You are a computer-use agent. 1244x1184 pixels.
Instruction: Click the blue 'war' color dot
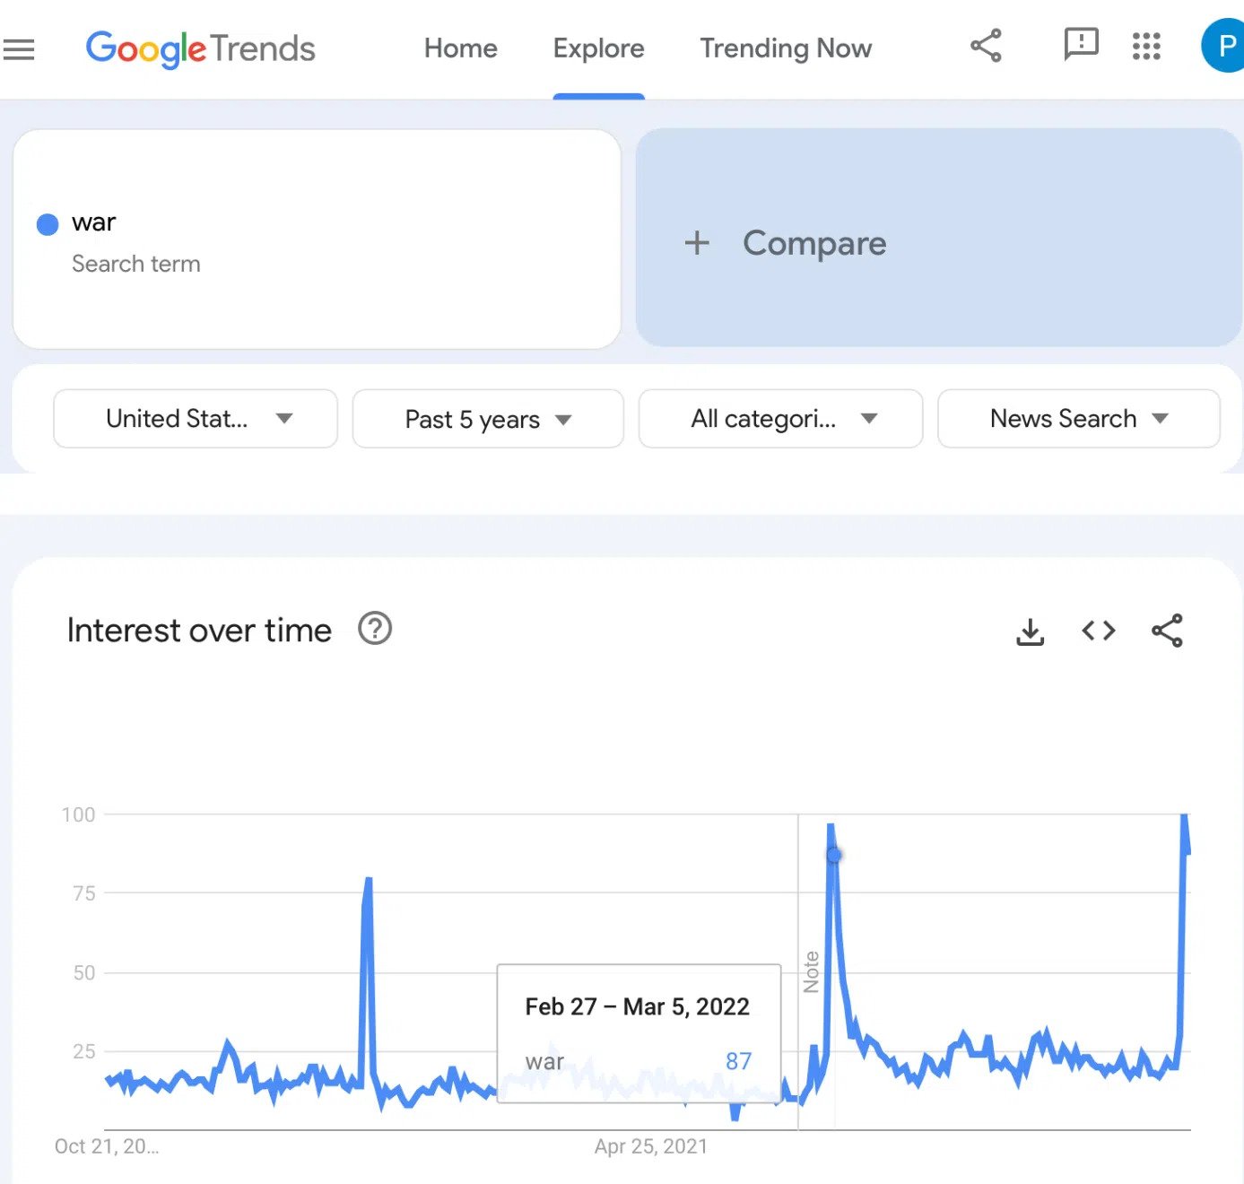[x=48, y=224]
